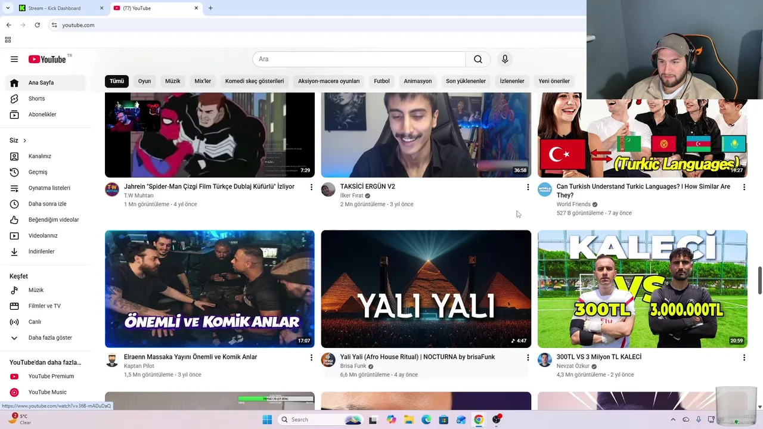Start voice search with microphone icon
Image resolution: width=763 pixels, height=429 pixels.
[x=505, y=59]
